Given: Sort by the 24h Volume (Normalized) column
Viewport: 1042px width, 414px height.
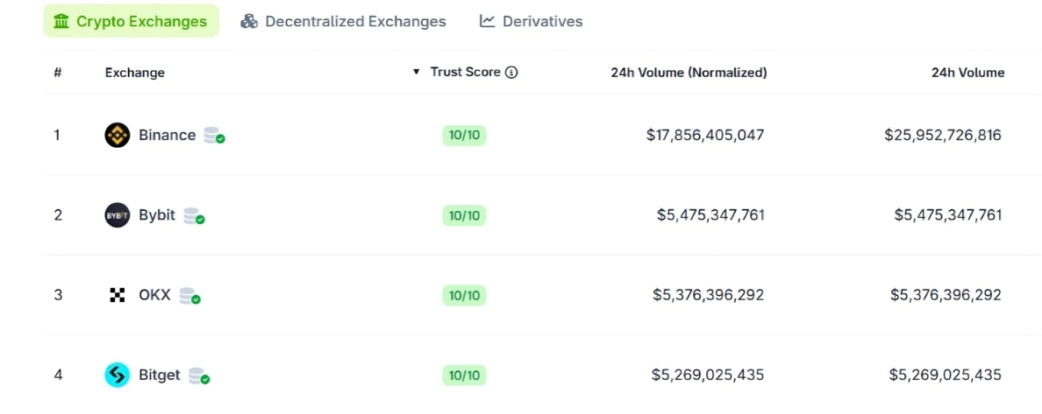Looking at the screenshot, I should click(x=689, y=73).
